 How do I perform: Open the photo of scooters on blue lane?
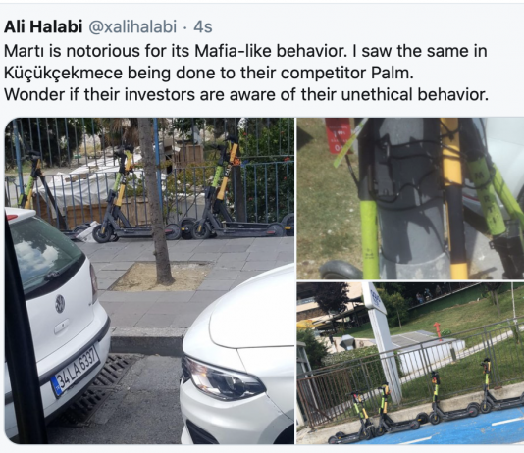[410, 363]
